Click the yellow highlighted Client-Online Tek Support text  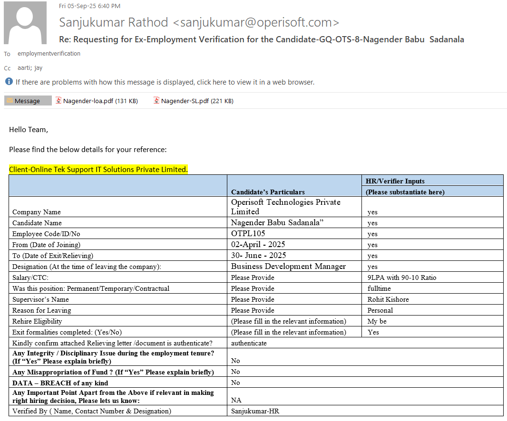tap(98, 169)
